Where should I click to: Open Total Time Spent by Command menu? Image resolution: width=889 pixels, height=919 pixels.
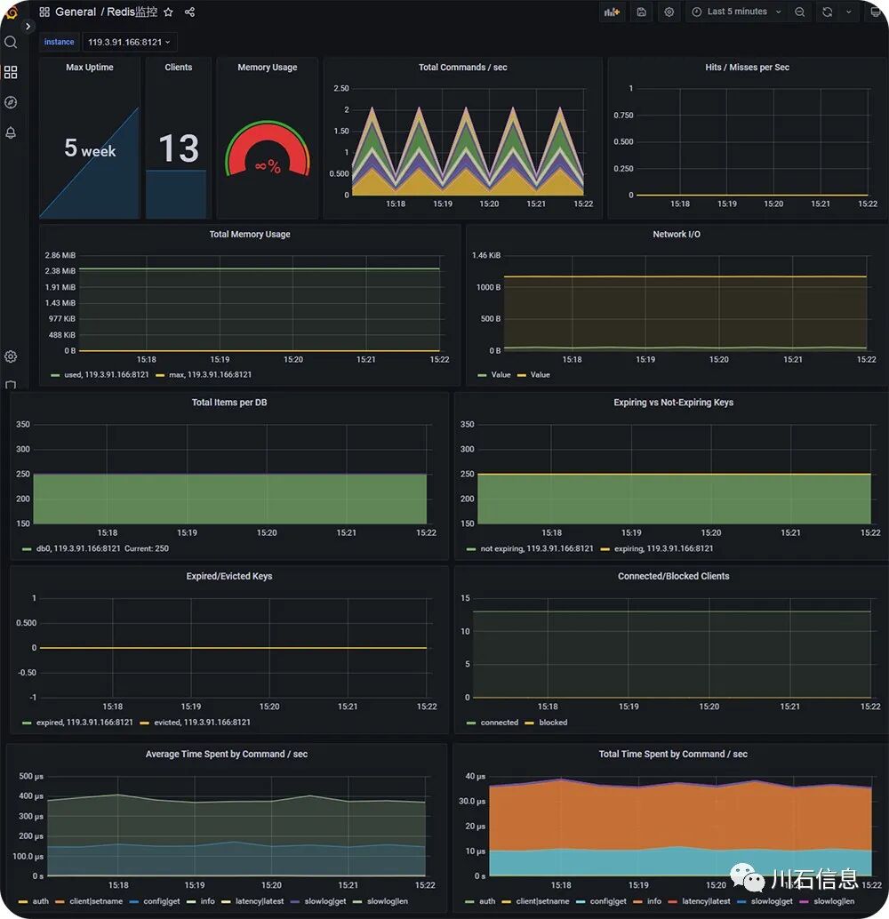click(673, 755)
